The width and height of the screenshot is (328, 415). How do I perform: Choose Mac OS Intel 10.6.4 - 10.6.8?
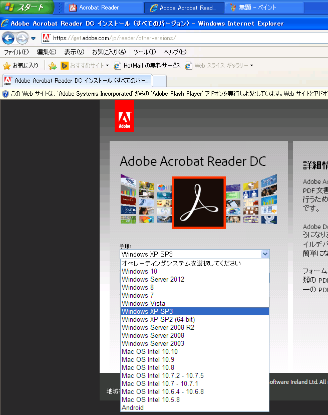click(x=195, y=392)
